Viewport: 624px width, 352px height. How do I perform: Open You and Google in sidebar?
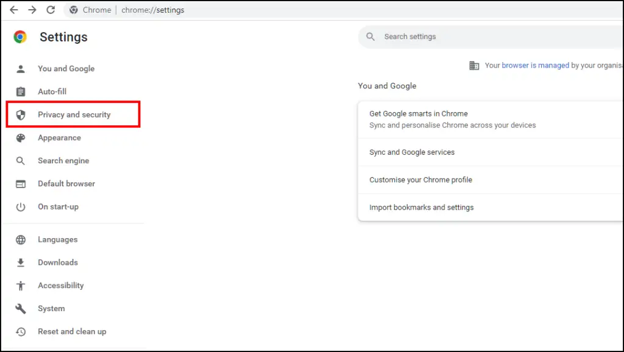pos(66,69)
